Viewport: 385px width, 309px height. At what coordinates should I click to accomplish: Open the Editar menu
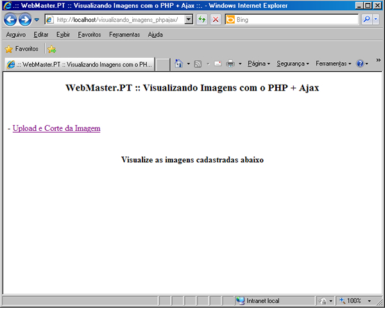pos(41,35)
